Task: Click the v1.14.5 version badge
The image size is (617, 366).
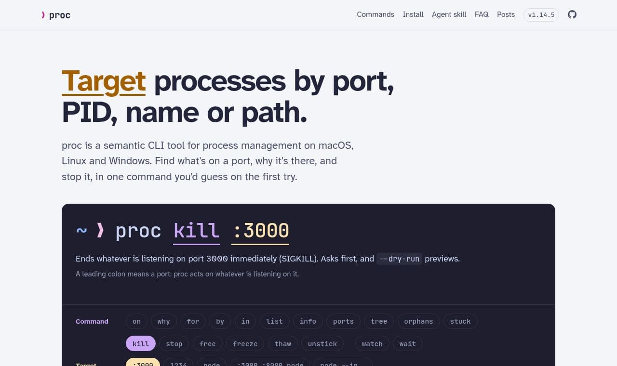Action: 541,15
